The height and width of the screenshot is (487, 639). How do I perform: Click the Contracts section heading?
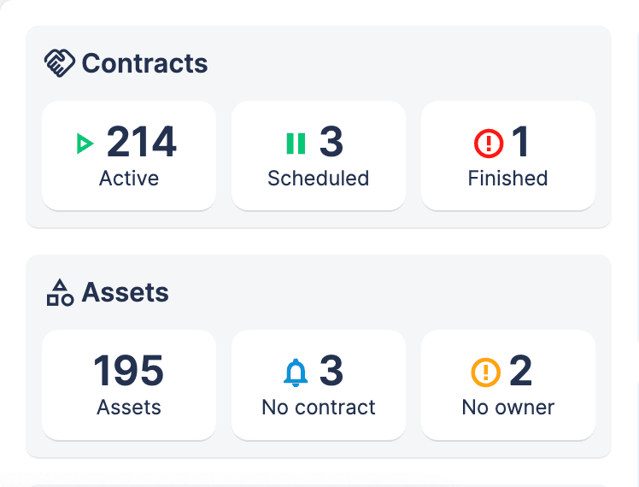click(x=144, y=63)
